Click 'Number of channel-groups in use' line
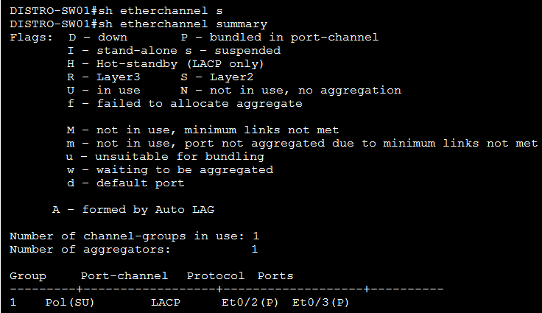542x313 pixels. pyautogui.click(x=134, y=236)
